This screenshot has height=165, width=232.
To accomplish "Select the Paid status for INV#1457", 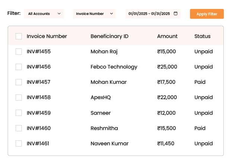I will 200,82.
